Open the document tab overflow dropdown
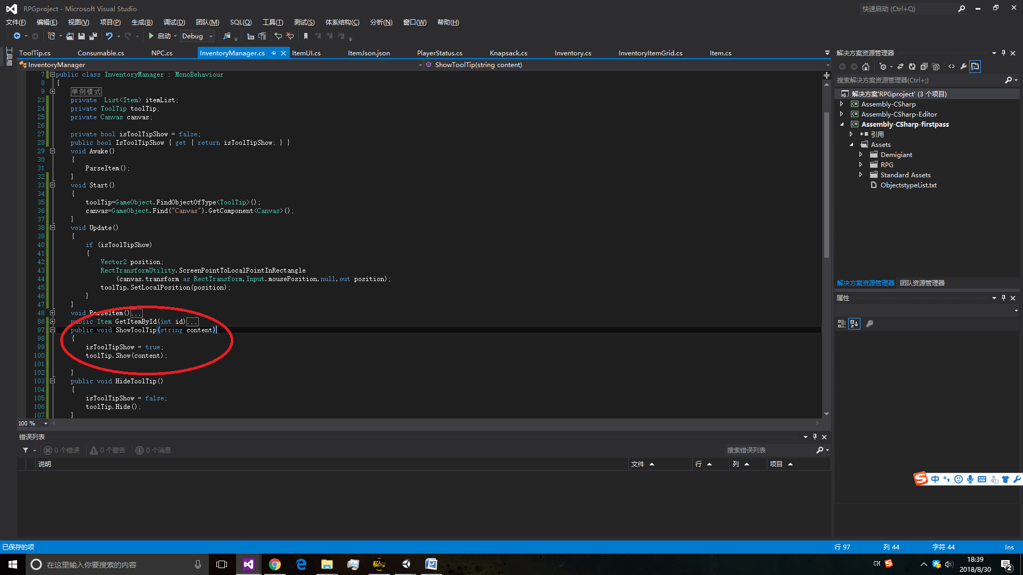Screen dimensions: 1023x575 pyautogui.click(x=827, y=53)
